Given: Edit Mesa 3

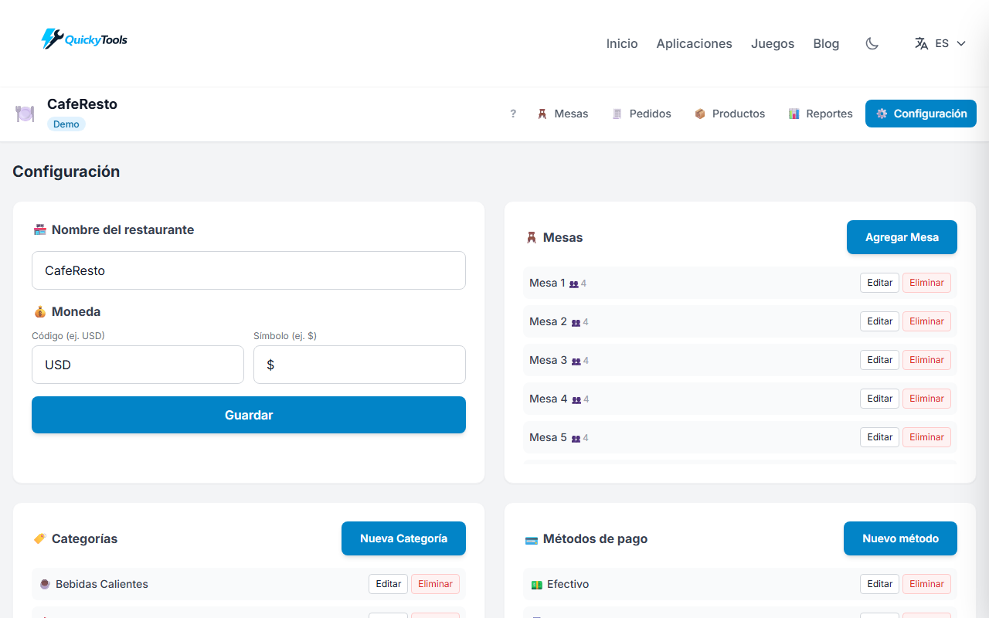Looking at the screenshot, I should pos(879,359).
